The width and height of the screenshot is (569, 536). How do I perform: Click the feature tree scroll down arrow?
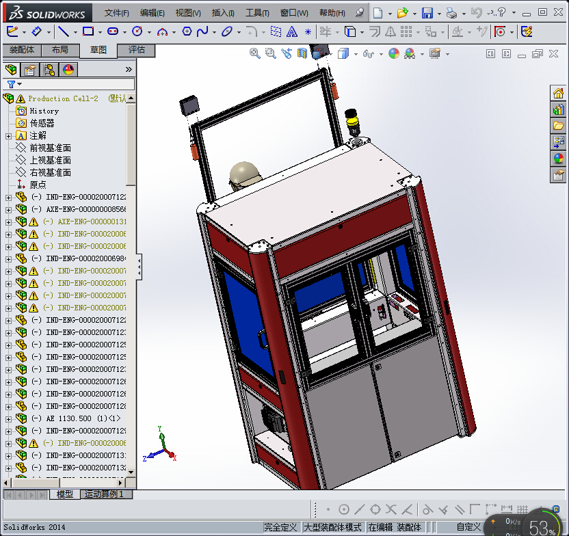pos(131,472)
